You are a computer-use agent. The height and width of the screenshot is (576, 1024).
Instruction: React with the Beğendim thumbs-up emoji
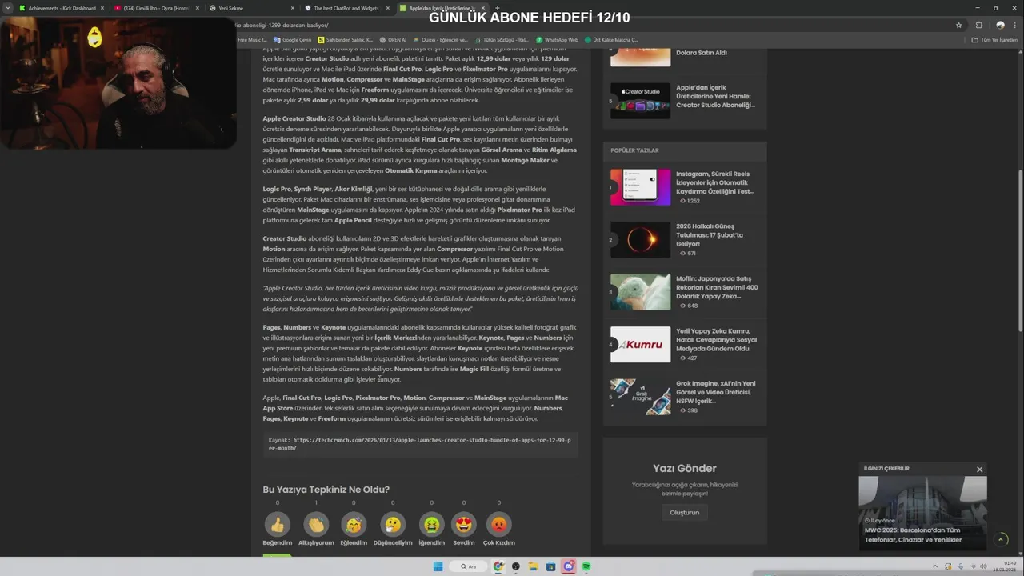tap(278, 525)
